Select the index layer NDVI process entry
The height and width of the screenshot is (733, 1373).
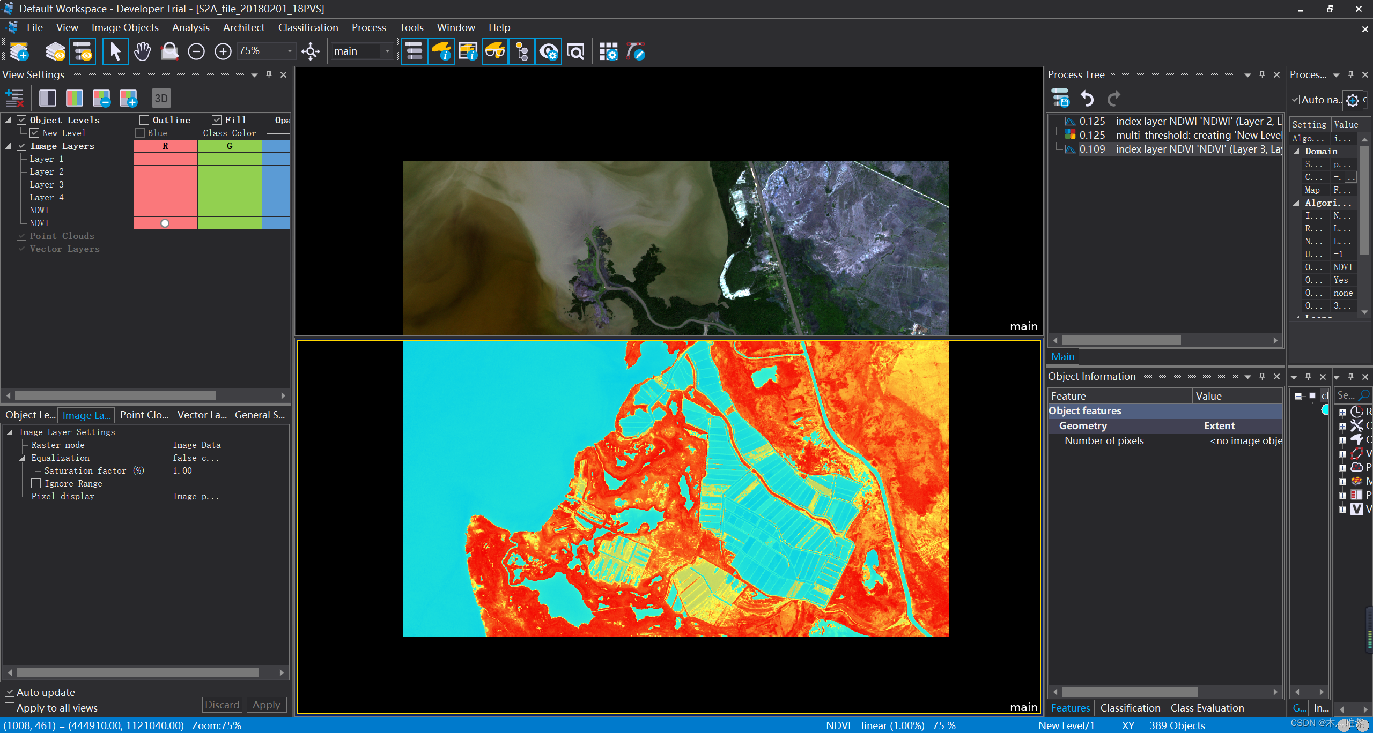pos(1180,149)
